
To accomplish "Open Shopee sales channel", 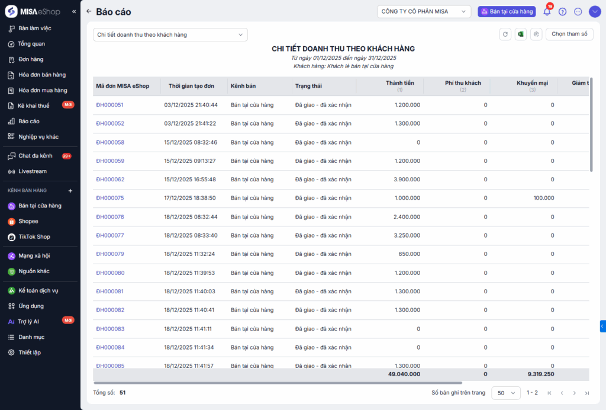I will (28, 221).
